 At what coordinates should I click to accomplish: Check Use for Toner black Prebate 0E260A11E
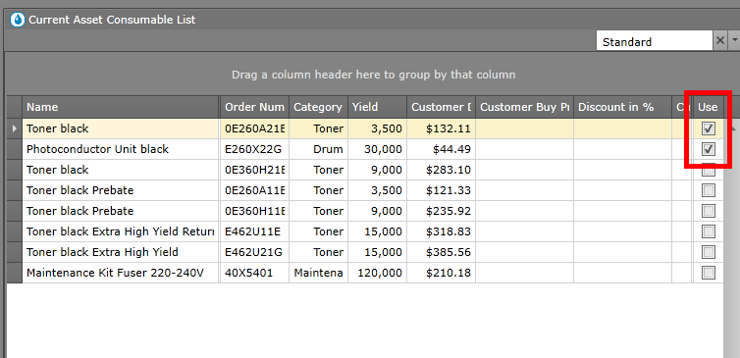coord(708,190)
